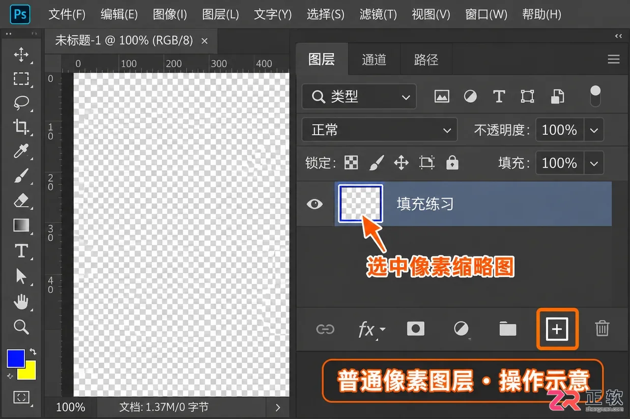The height and width of the screenshot is (419, 630).
Task: Open the 滤镜(T) menu
Action: tap(378, 14)
